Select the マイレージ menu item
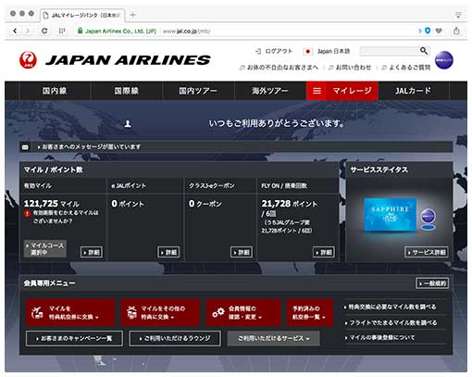This screenshot has width=472, height=377. coord(352,91)
